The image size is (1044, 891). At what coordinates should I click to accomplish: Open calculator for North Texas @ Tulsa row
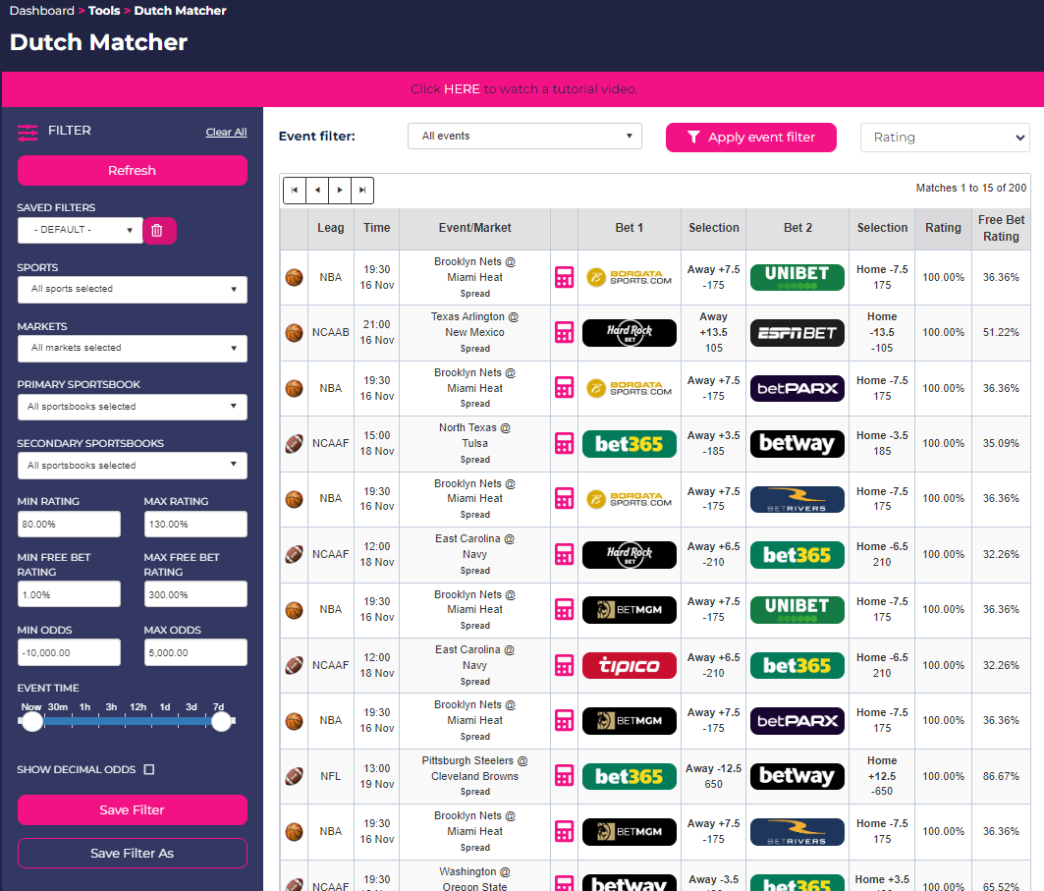(564, 443)
